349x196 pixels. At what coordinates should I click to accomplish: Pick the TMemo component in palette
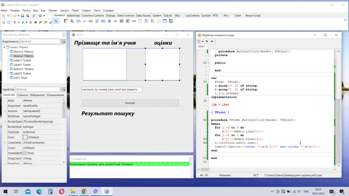coord(97,21)
